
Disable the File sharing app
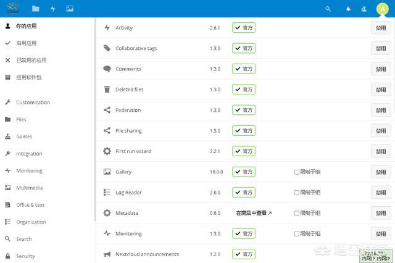coord(381,131)
